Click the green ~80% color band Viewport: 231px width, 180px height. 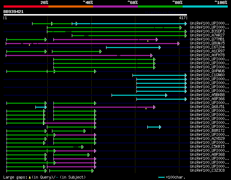click(160, 7)
